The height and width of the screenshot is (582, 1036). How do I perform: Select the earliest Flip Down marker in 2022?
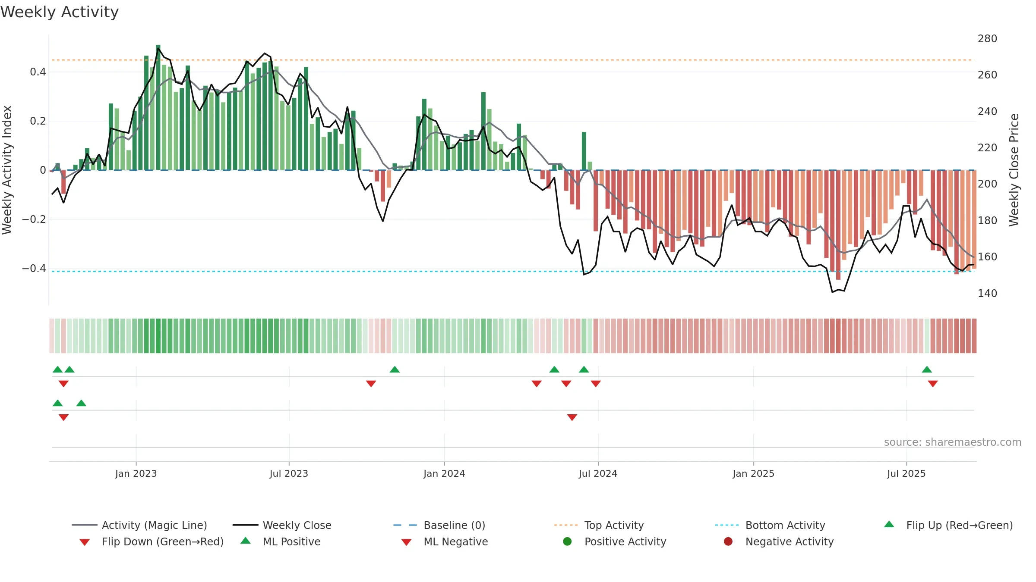coord(63,384)
